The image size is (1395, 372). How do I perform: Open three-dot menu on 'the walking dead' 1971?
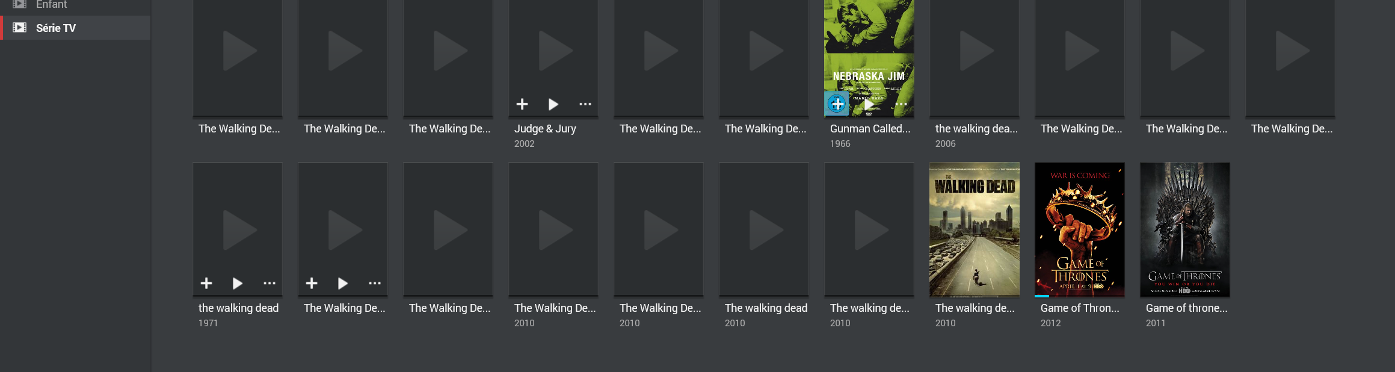point(269,283)
